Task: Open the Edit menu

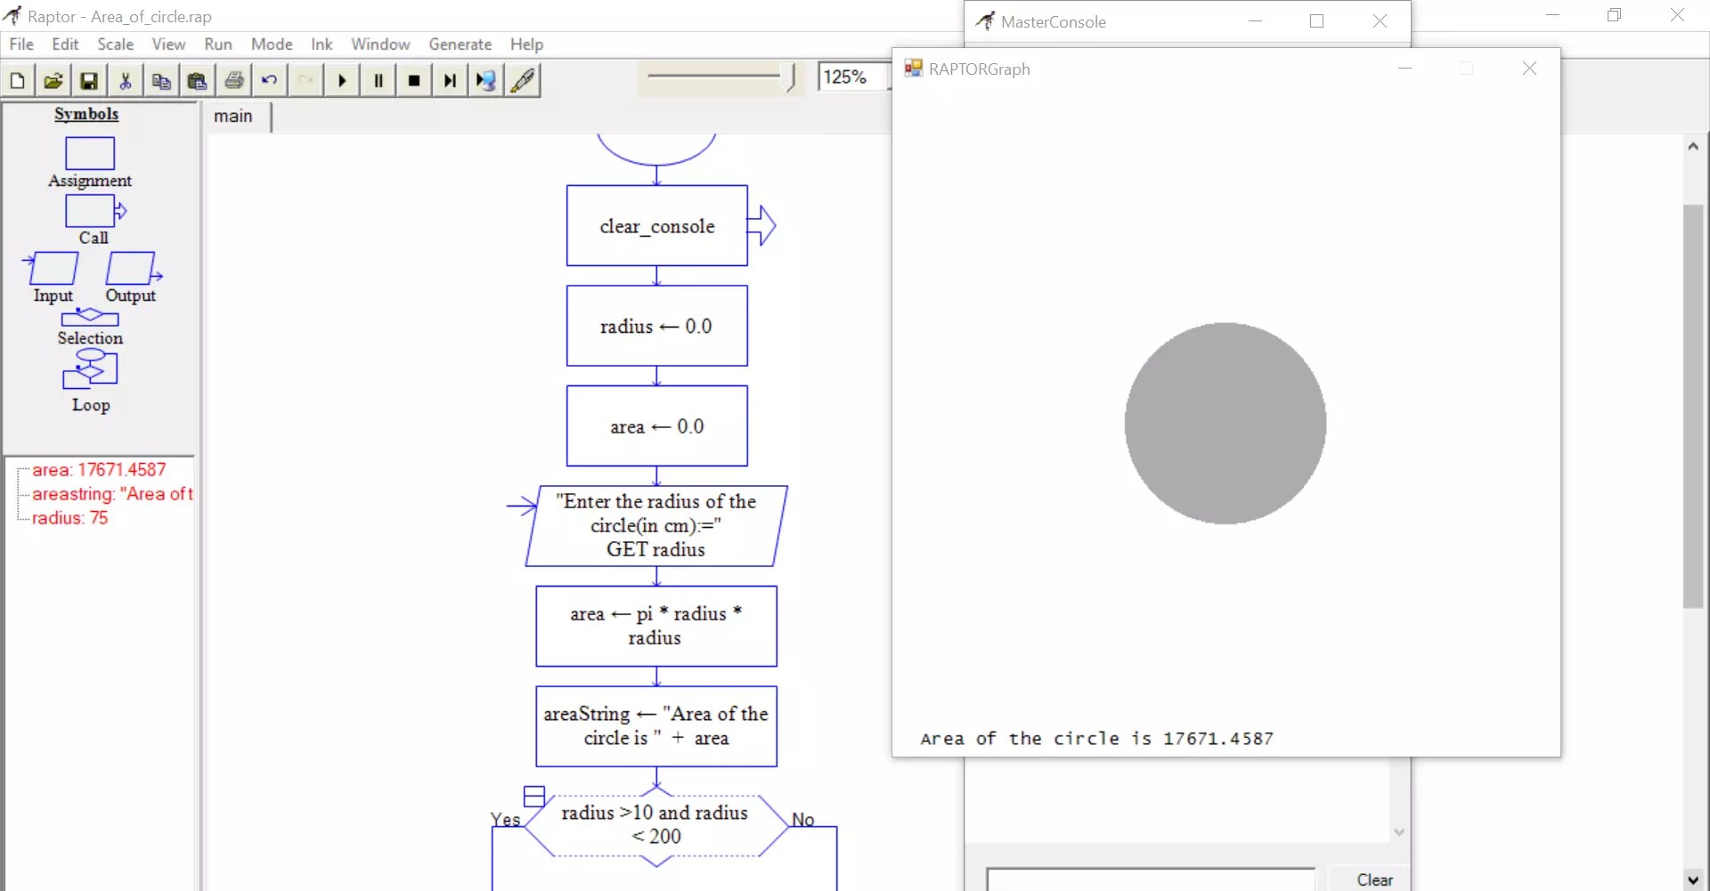Action: (65, 45)
